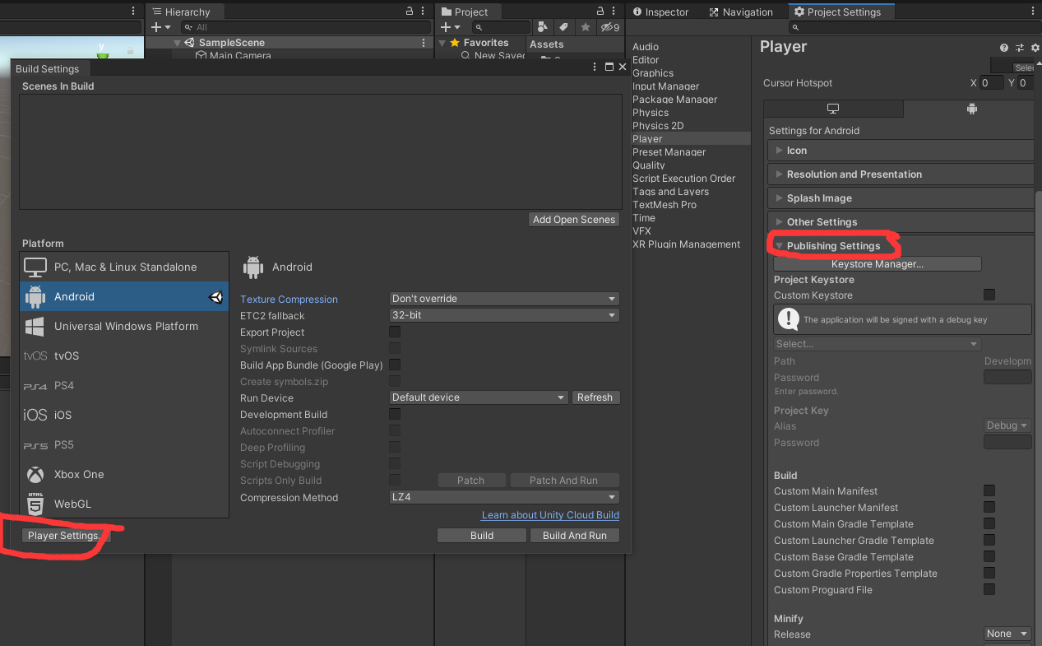The image size is (1042, 646).
Task: Expand the Other Settings section
Action: click(x=901, y=222)
